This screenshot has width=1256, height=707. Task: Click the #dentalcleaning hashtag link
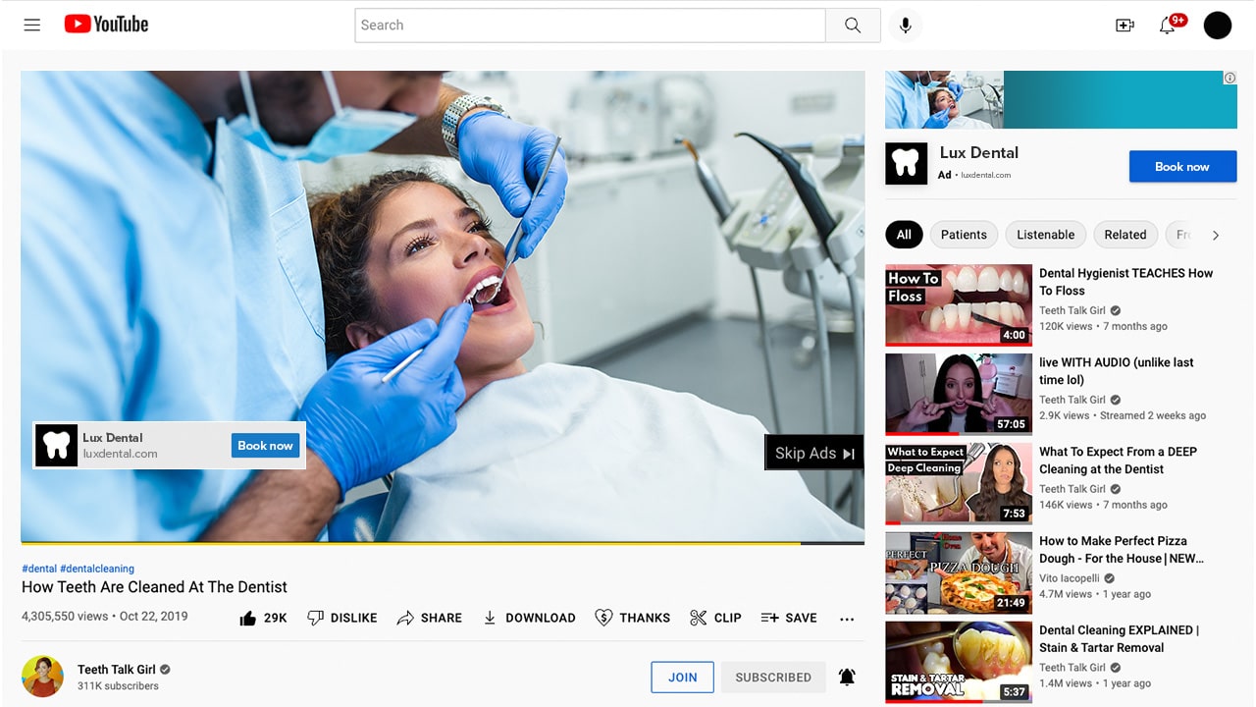coord(97,569)
